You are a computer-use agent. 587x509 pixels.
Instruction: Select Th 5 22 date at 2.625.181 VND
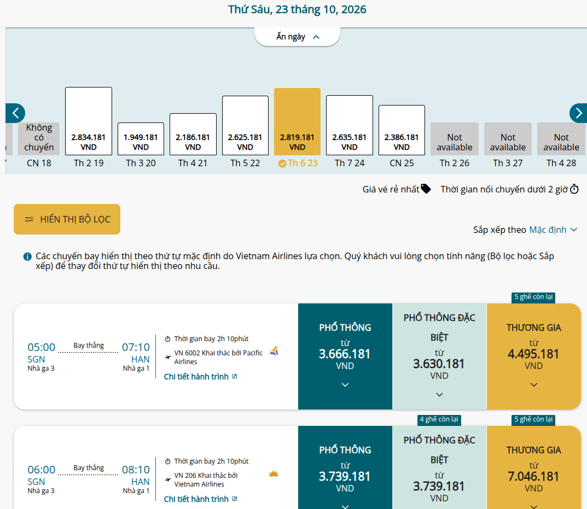click(x=245, y=125)
